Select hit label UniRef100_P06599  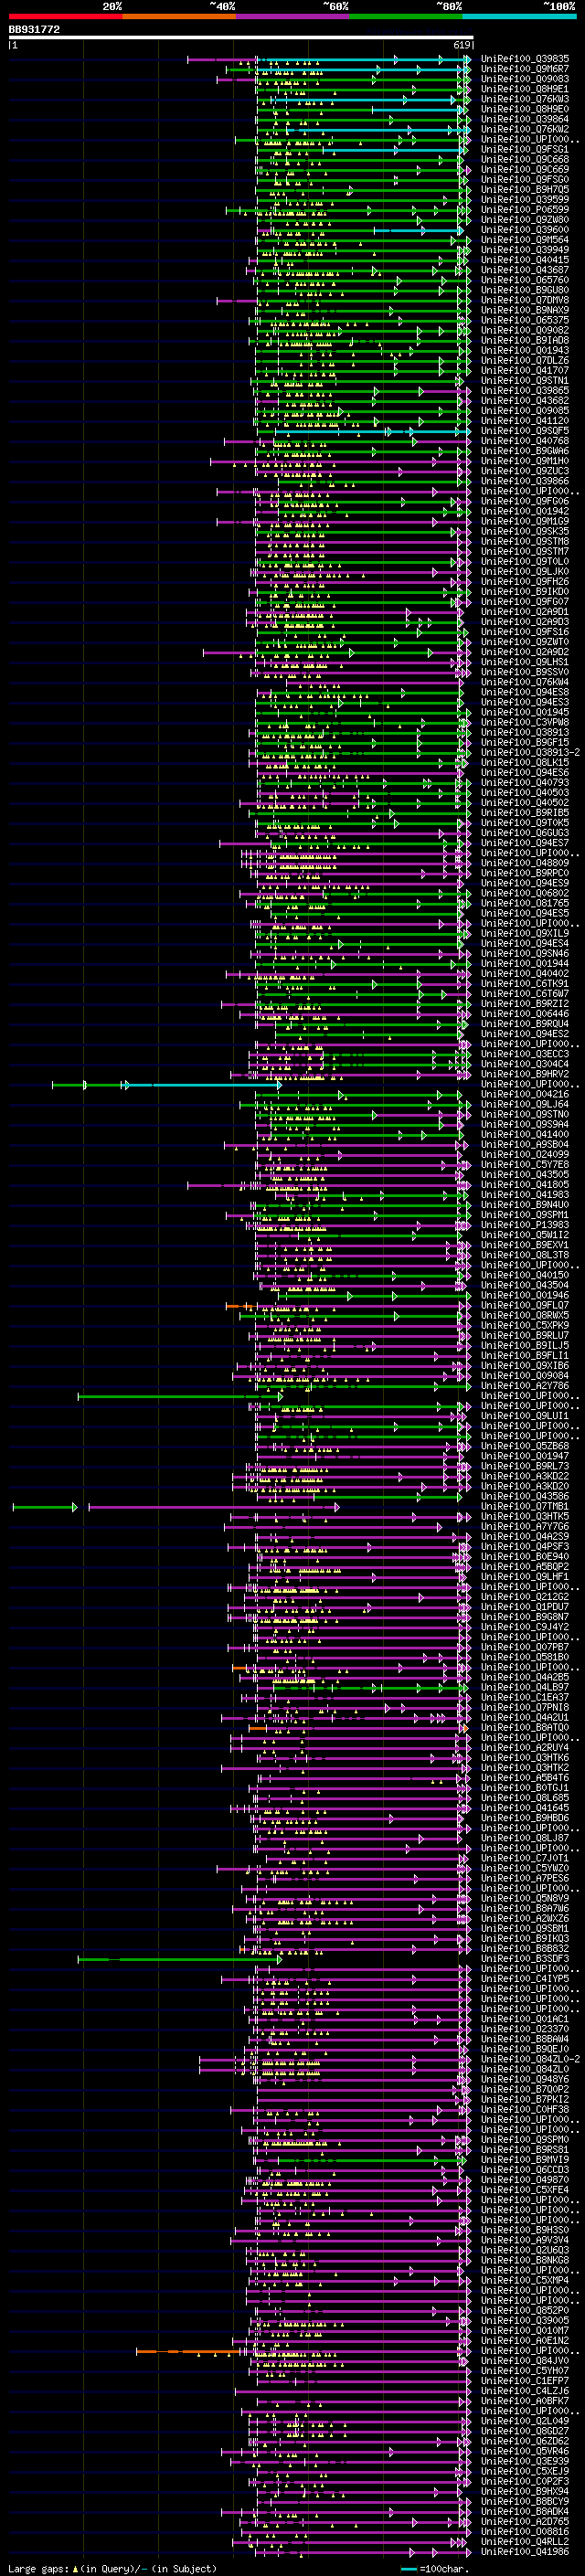[524, 209]
